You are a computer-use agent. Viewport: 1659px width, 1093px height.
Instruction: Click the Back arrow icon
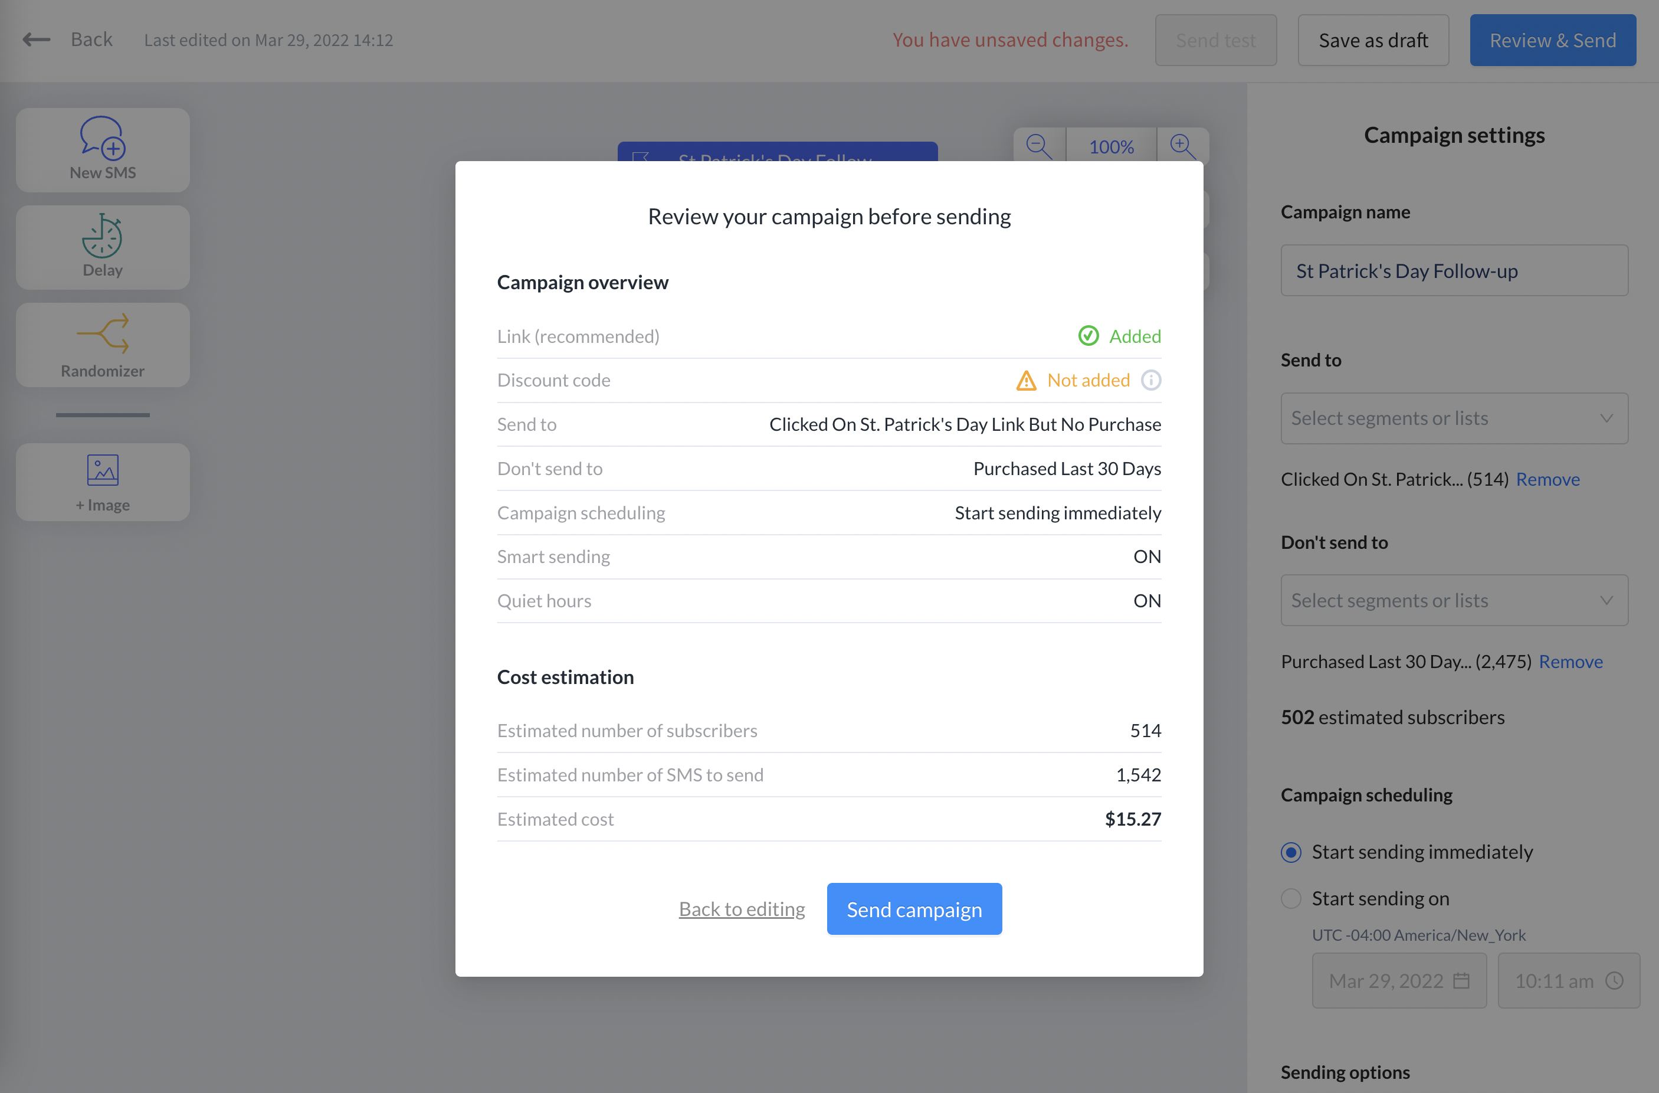click(36, 40)
